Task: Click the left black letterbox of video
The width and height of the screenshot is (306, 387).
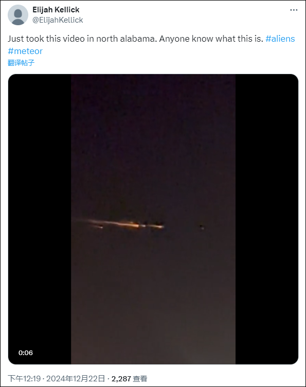Action: [x=40, y=219]
